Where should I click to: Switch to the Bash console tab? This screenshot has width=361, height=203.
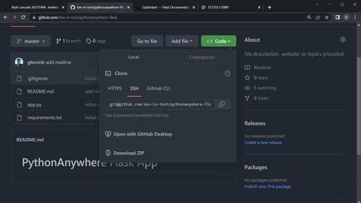point(36,7)
